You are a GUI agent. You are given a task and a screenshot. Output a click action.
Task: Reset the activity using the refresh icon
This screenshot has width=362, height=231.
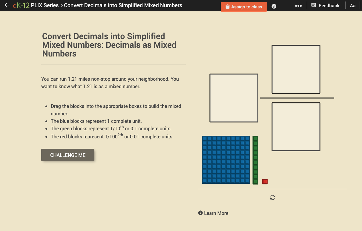pos(272,197)
